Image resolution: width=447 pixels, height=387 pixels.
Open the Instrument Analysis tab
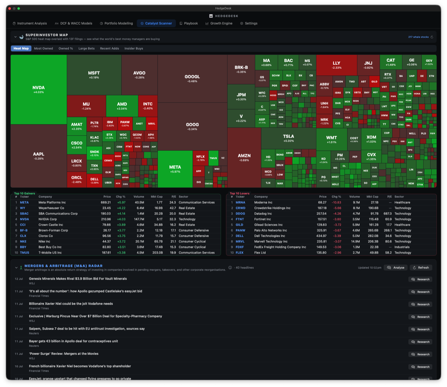[x=30, y=24]
